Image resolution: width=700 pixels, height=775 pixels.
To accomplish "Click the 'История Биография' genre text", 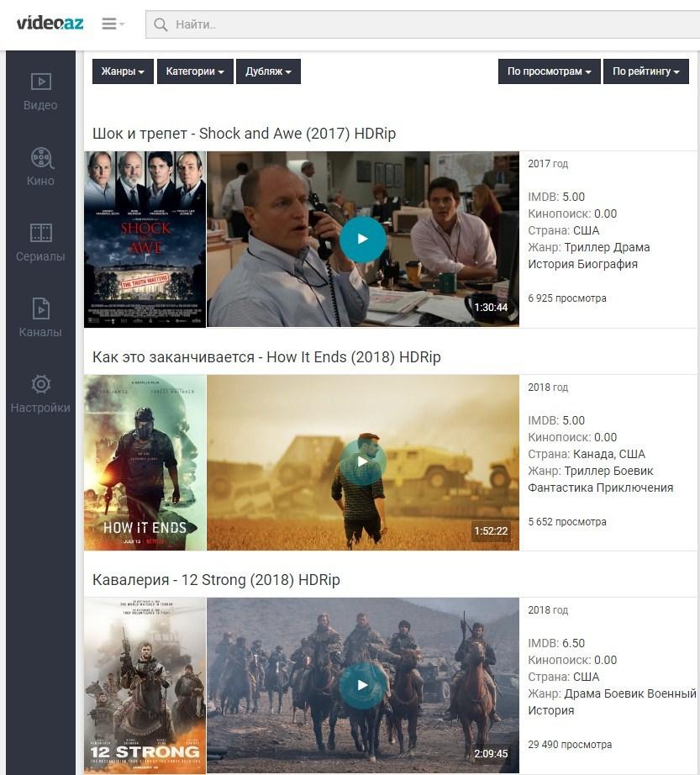I will coord(583,265).
